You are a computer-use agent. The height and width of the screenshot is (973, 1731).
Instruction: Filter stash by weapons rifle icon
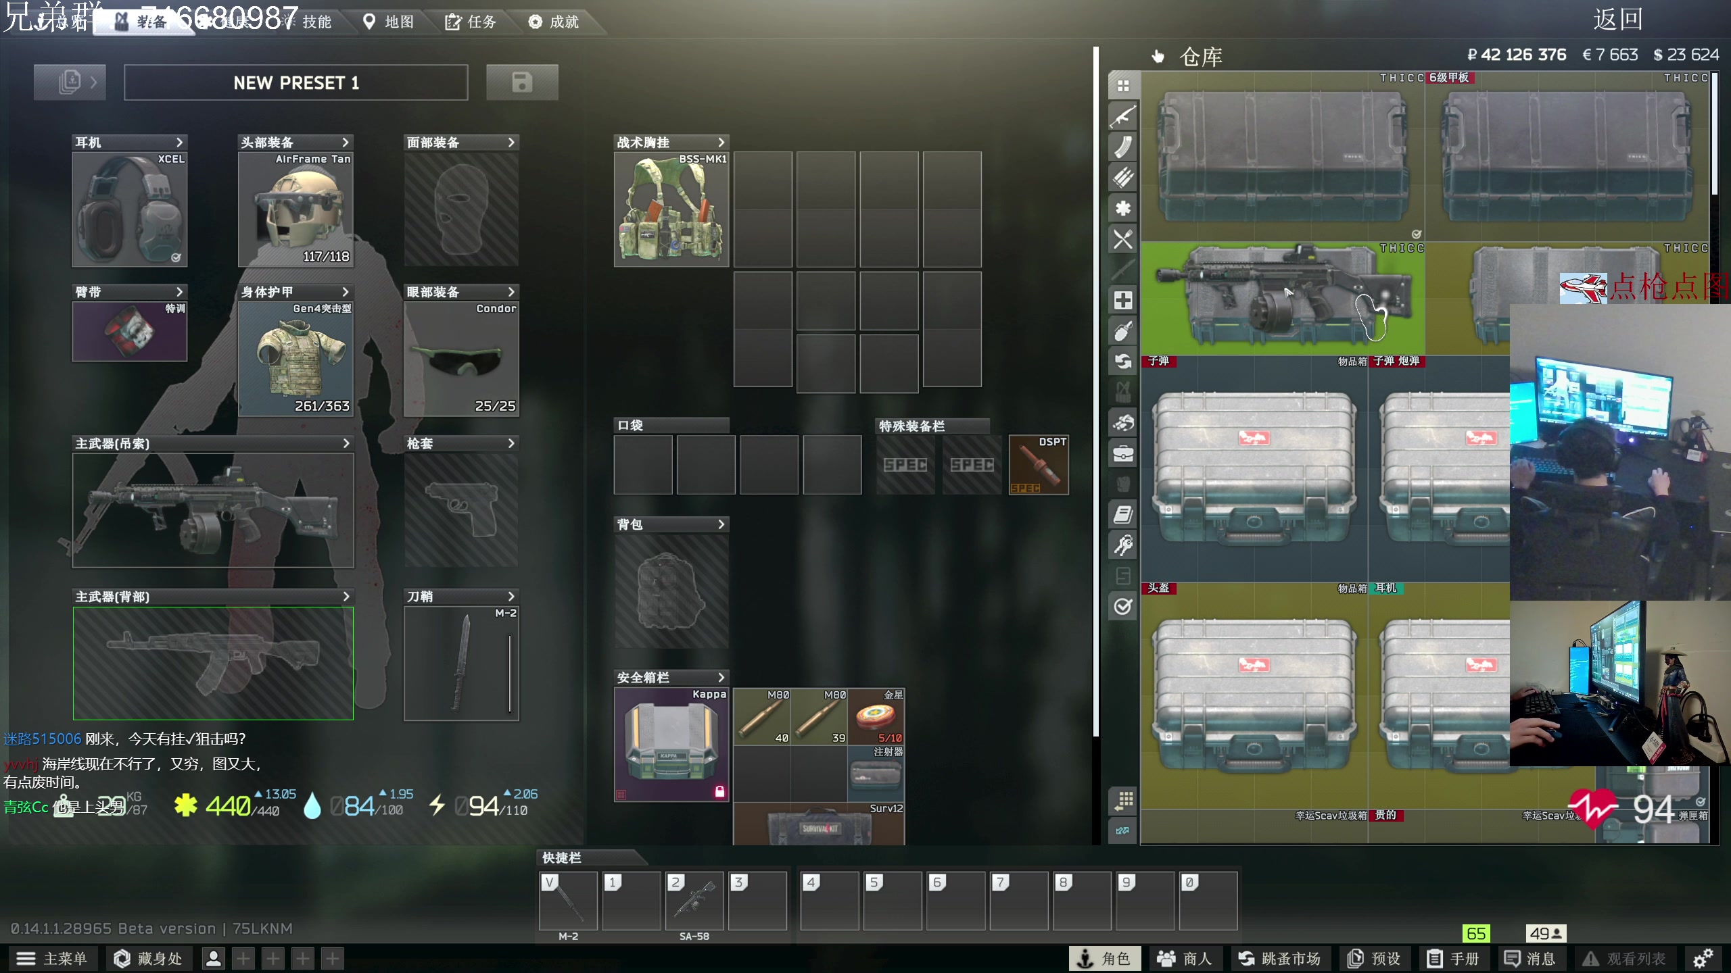point(1123,116)
